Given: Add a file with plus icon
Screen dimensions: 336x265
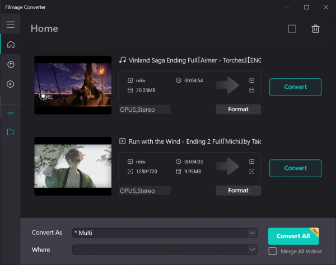Looking at the screenshot, I should coord(11,113).
